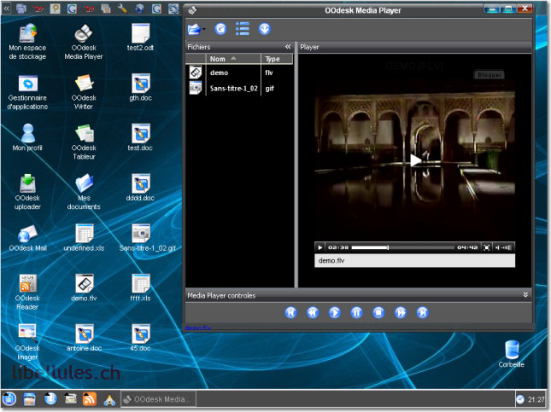Open dddd.doc desktop file

140,188
